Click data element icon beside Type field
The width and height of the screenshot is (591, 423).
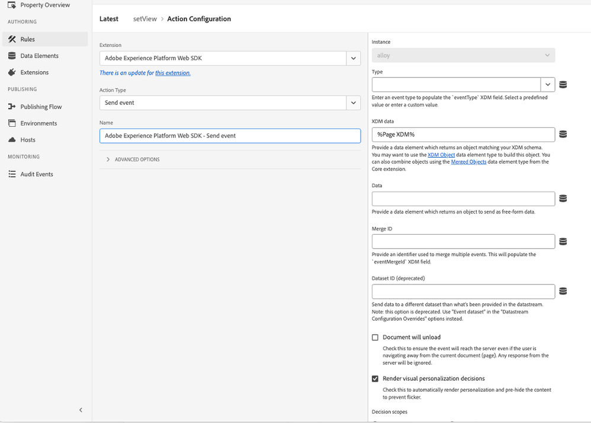563,85
